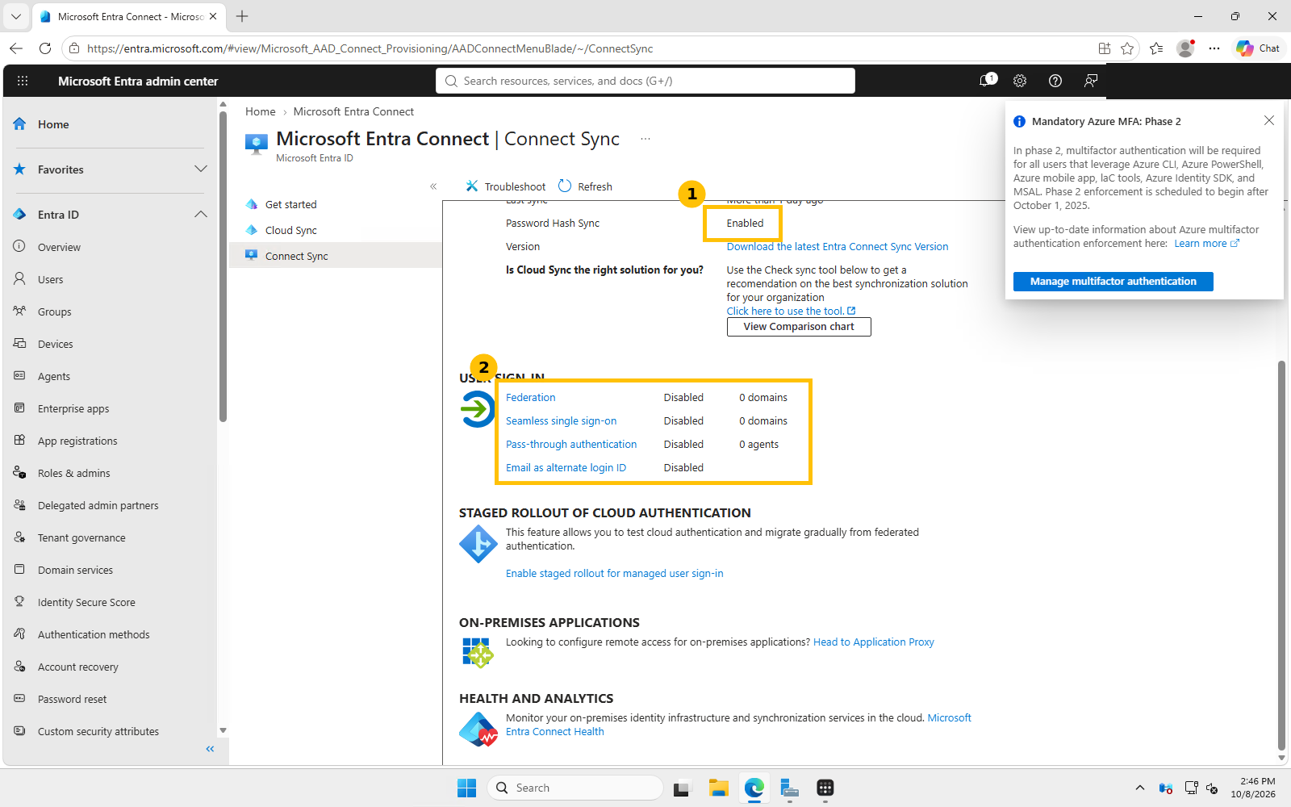1291x807 pixels.
Task: Click the browser Refresh button
Action: coord(45,48)
